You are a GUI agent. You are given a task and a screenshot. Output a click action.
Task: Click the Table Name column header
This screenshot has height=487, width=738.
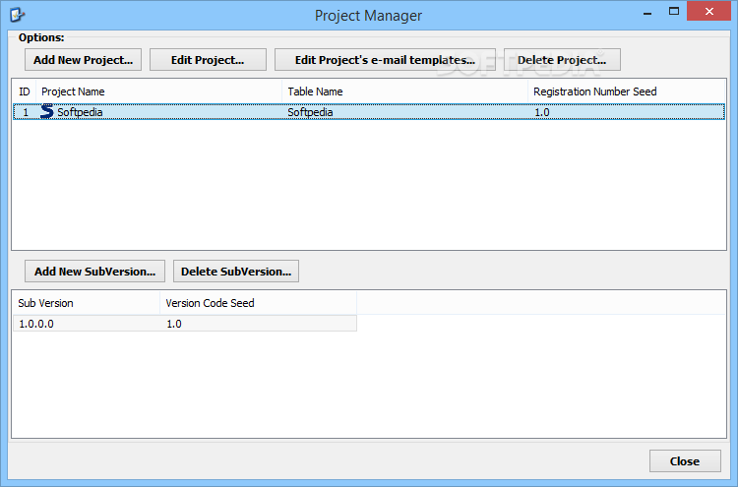pyautogui.click(x=404, y=91)
